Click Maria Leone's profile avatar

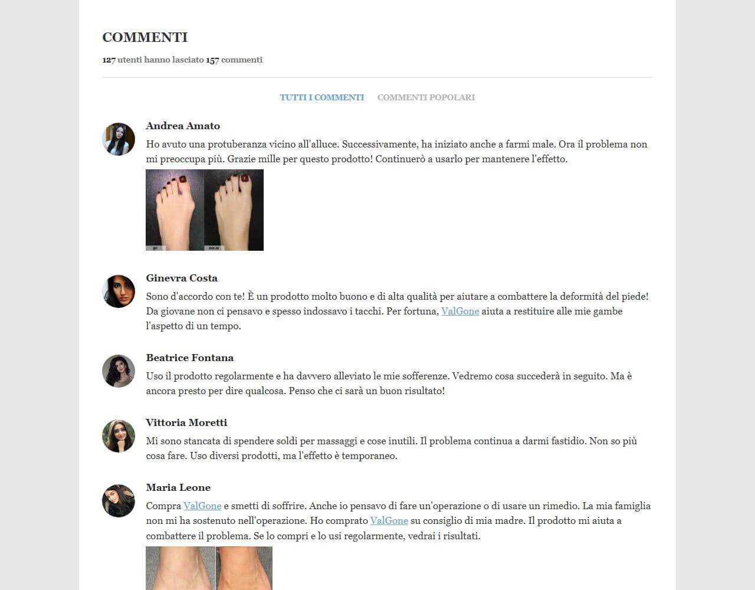coord(119,501)
